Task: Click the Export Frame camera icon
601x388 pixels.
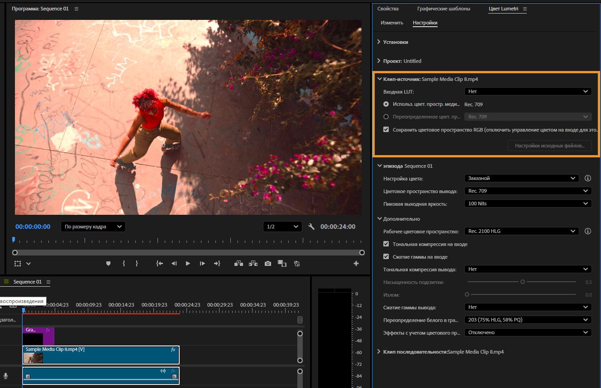Action: click(268, 264)
